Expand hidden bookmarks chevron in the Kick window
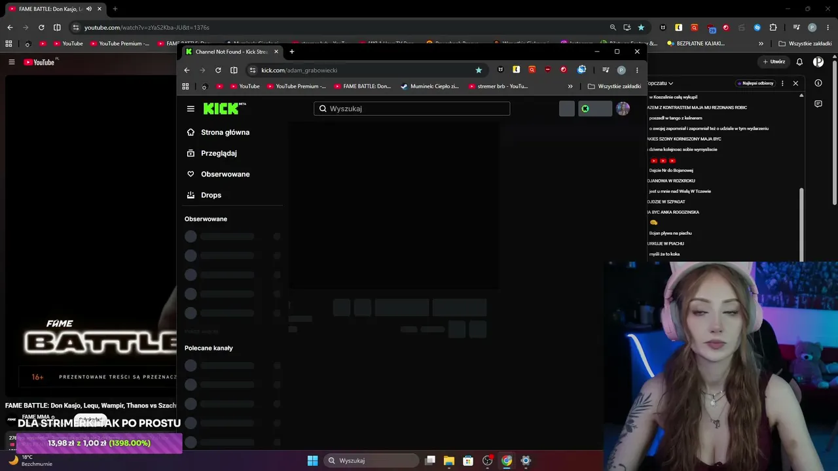 coord(570,86)
